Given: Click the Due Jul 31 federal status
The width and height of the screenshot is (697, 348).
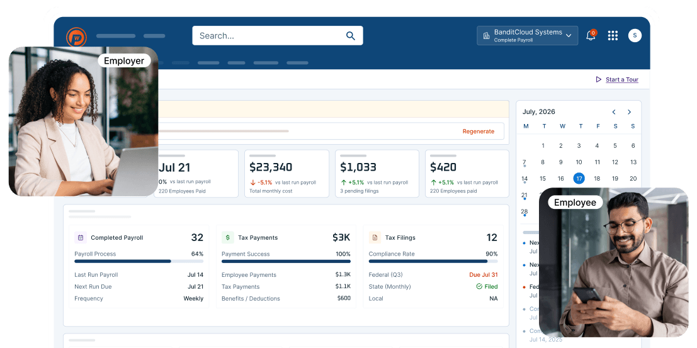Looking at the screenshot, I should (x=483, y=274).
